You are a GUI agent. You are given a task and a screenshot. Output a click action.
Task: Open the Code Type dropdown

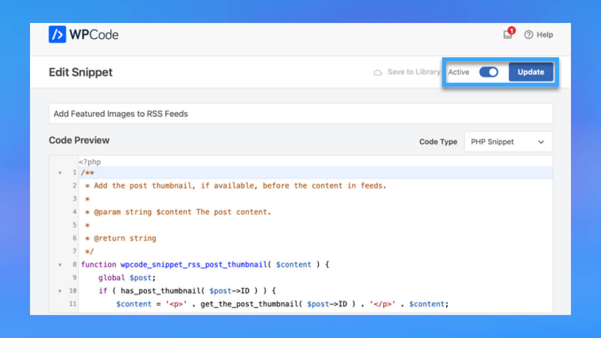click(x=508, y=142)
